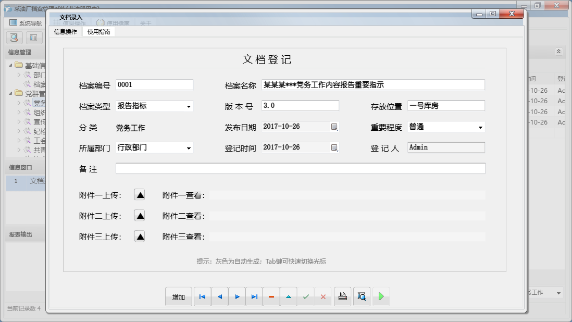Click the 档案名称 input field
Image resolution: width=572 pixels, height=322 pixels.
373,85
